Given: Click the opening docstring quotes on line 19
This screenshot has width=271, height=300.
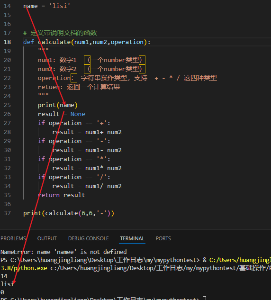Looking at the screenshot, I should pos(43,50).
